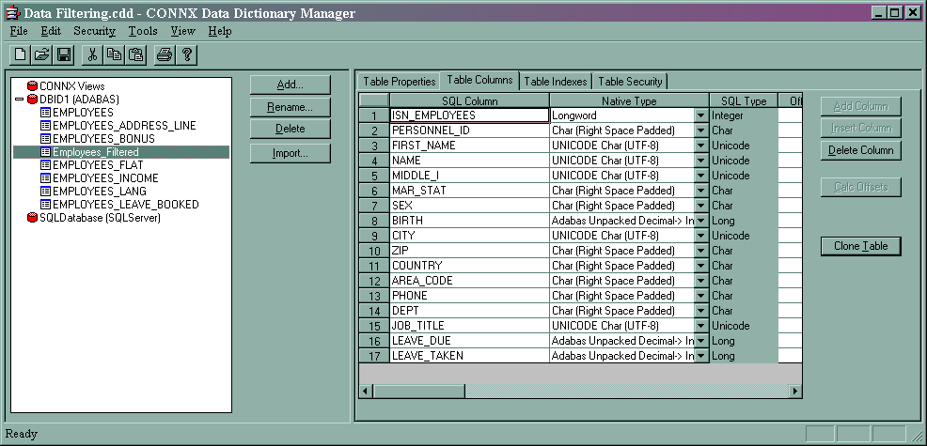Select the Table Columns tab
Image resolution: width=927 pixels, height=446 pixels.
click(x=479, y=80)
